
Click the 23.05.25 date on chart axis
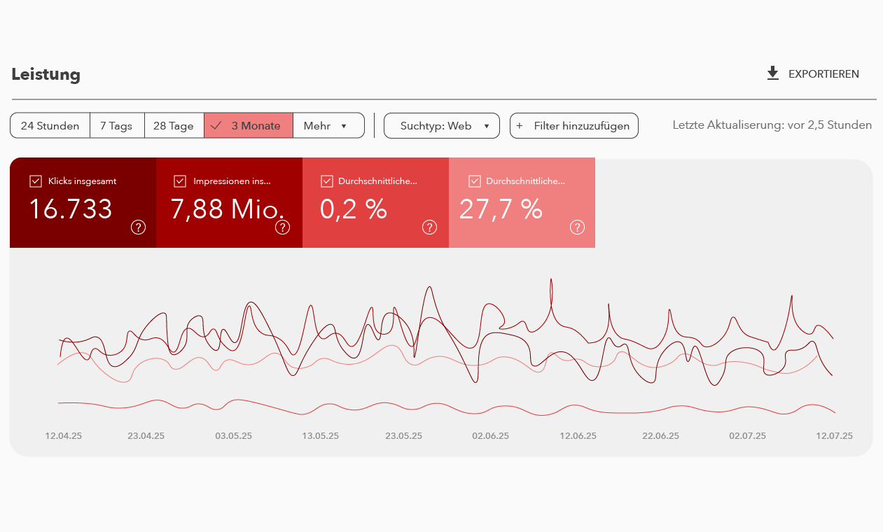click(x=403, y=435)
